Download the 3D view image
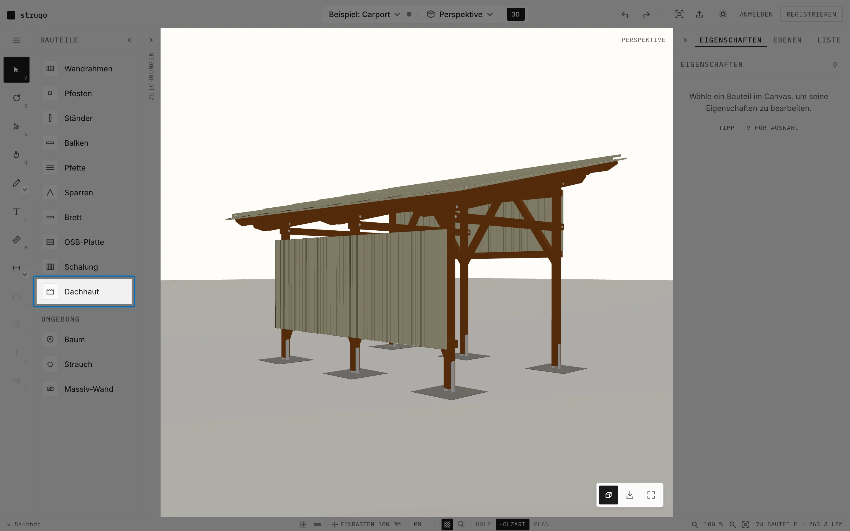Screen dimensions: 850x531 coord(630,495)
